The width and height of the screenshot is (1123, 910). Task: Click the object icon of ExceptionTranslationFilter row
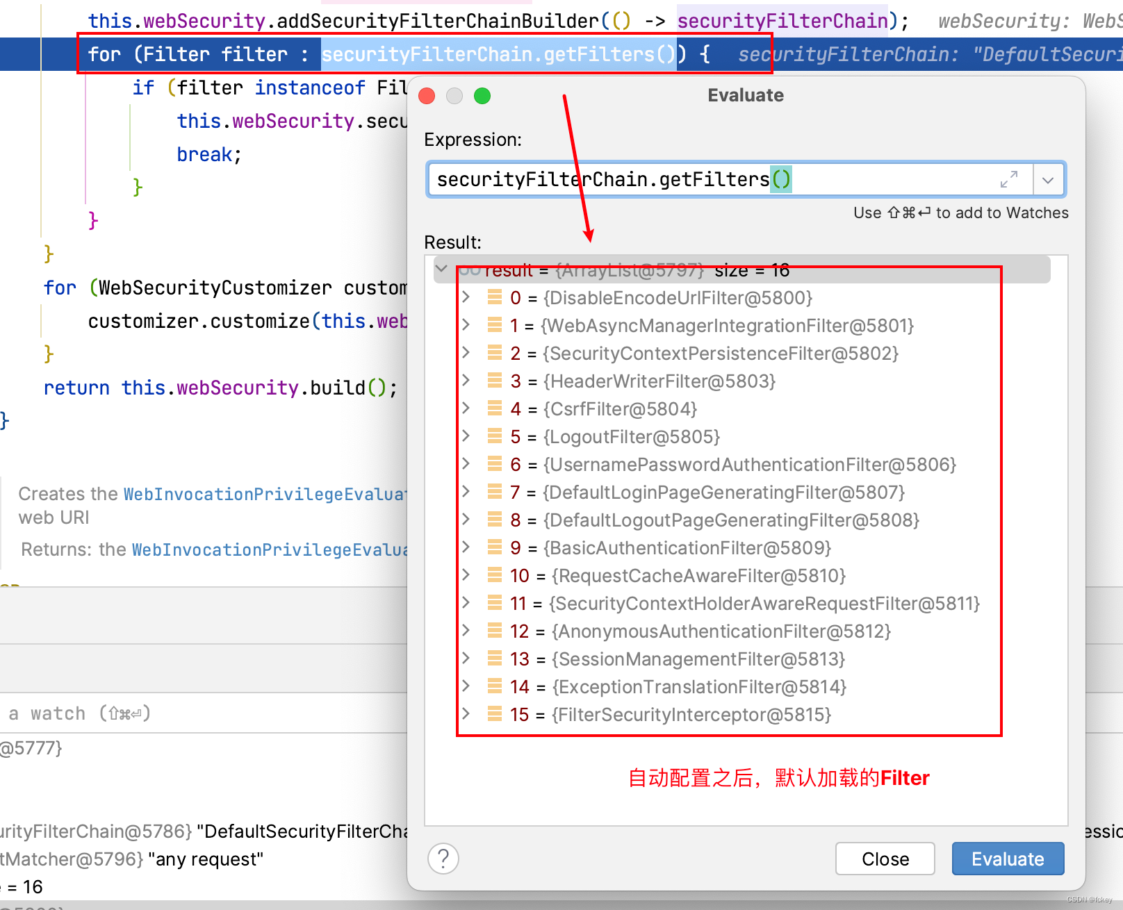(495, 686)
